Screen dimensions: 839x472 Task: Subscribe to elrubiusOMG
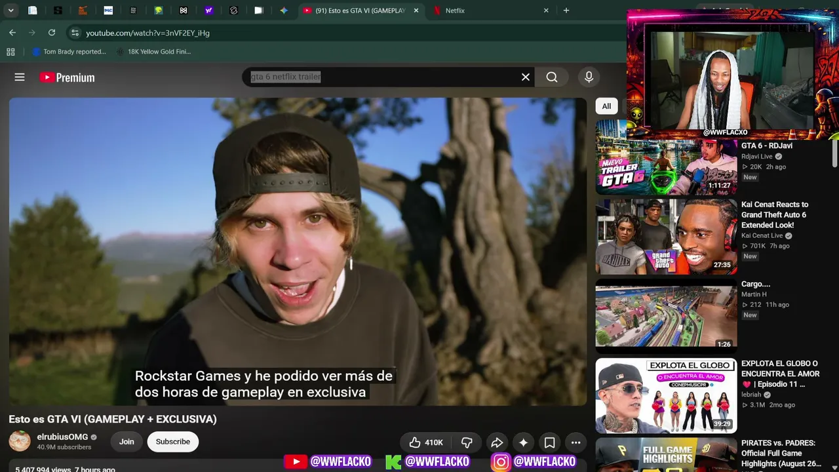[x=173, y=442]
